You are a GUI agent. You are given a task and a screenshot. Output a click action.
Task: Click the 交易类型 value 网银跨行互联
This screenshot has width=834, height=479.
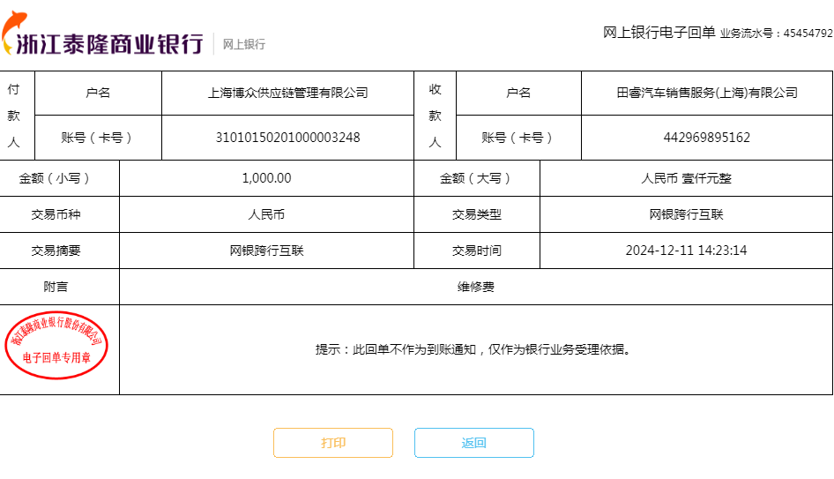(x=686, y=214)
